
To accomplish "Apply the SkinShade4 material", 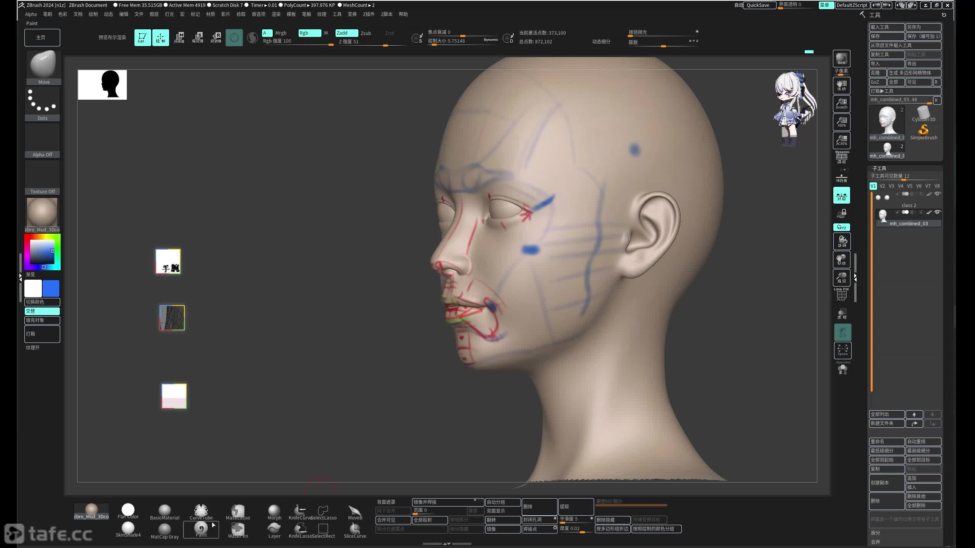I will tap(128, 529).
